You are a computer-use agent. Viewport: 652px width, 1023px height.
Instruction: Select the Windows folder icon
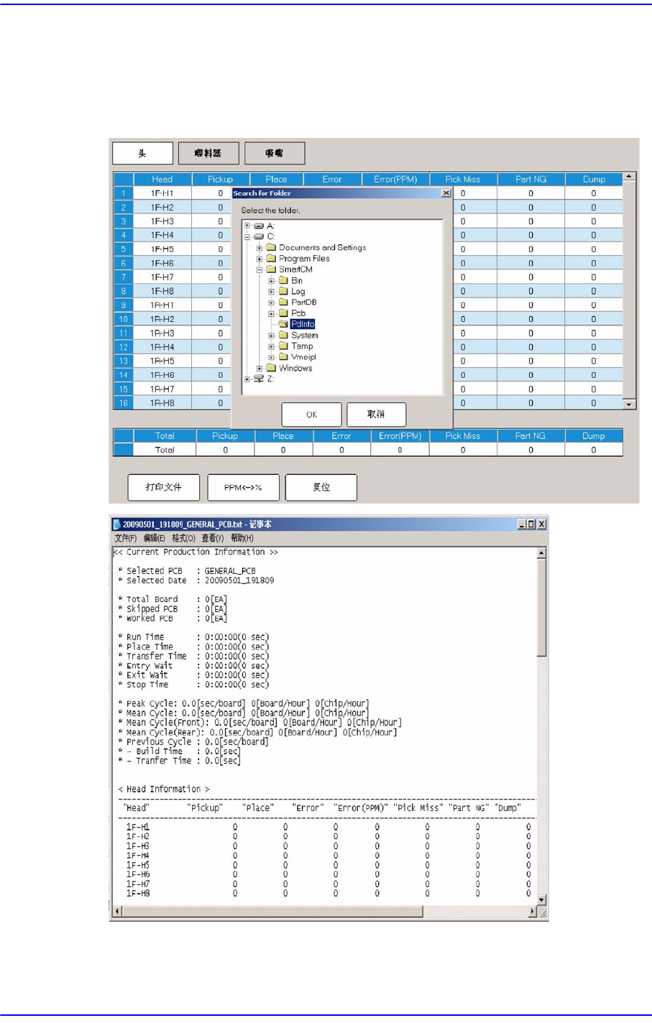(271, 369)
